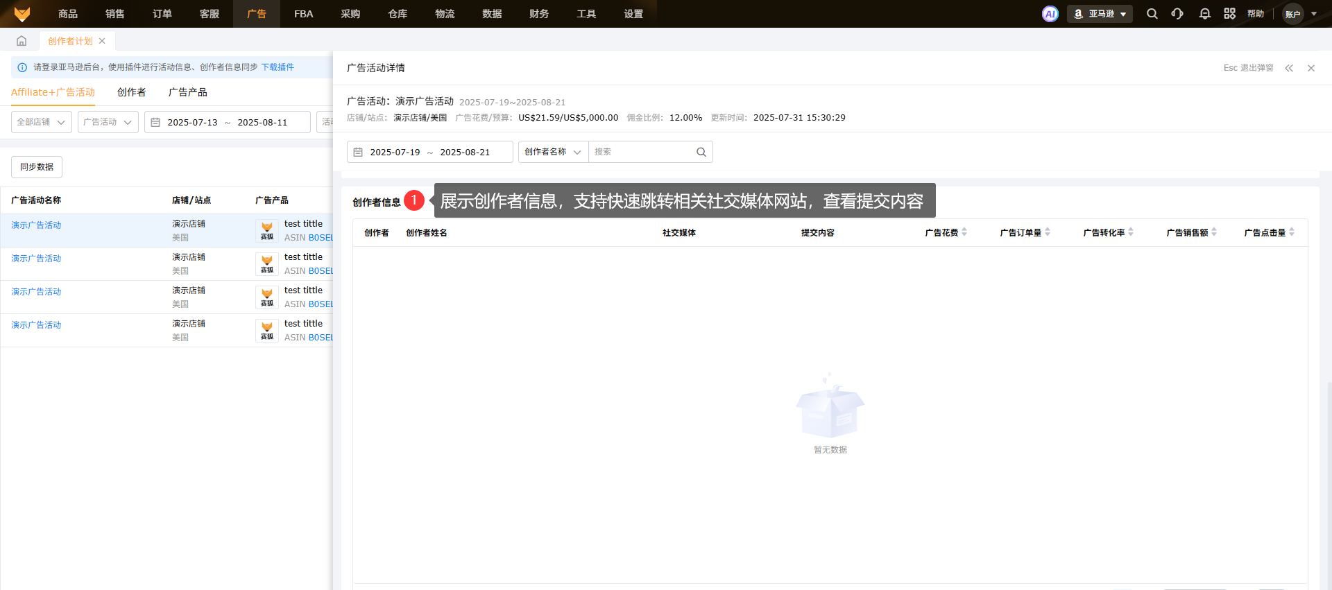The height and width of the screenshot is (590, 1332).
Task: Open the second 演示广告活动 campaign link
Action: coord(36,259)
